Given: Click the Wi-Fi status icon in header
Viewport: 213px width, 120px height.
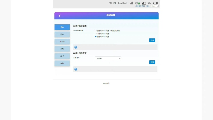Looking at the screenshot, I should (149, 3).
